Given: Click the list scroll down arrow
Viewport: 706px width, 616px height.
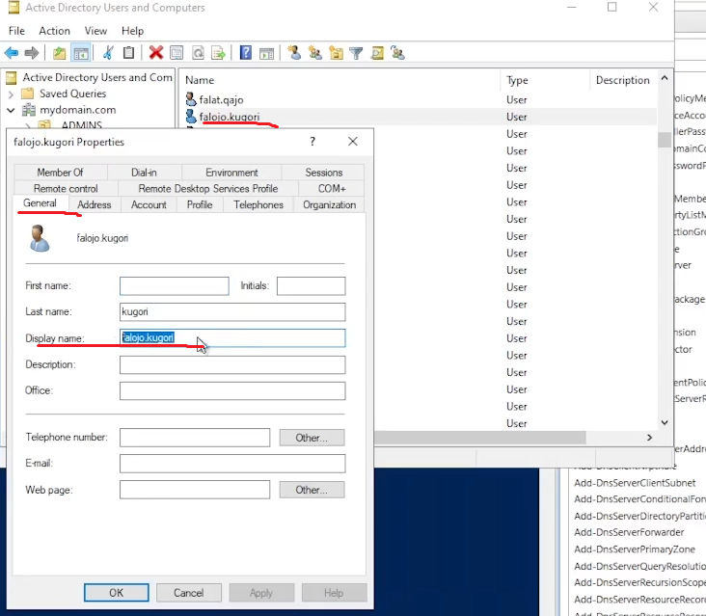Looking at the screenshot, I should coord(665,422).
